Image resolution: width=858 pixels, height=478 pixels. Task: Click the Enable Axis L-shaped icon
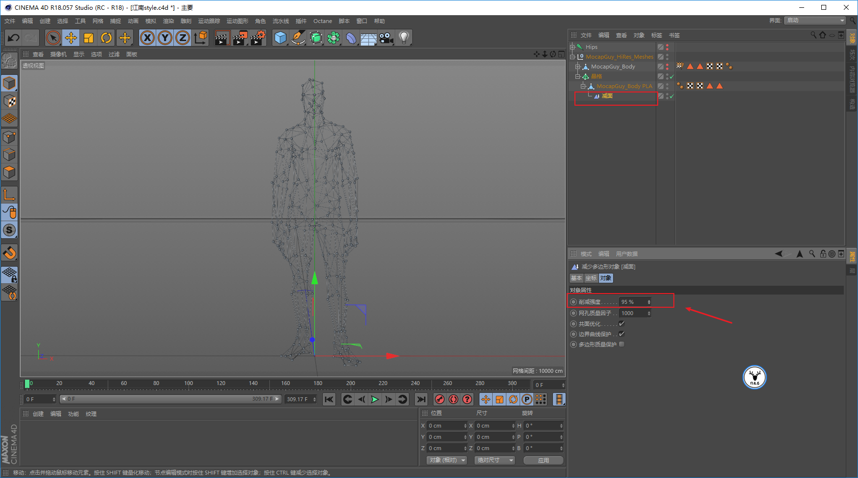(9, 194)
